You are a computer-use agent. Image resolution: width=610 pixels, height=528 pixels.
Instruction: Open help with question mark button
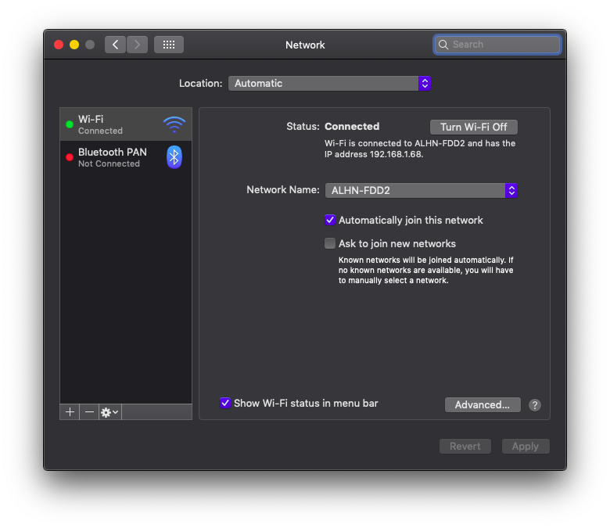pos(535,405)
